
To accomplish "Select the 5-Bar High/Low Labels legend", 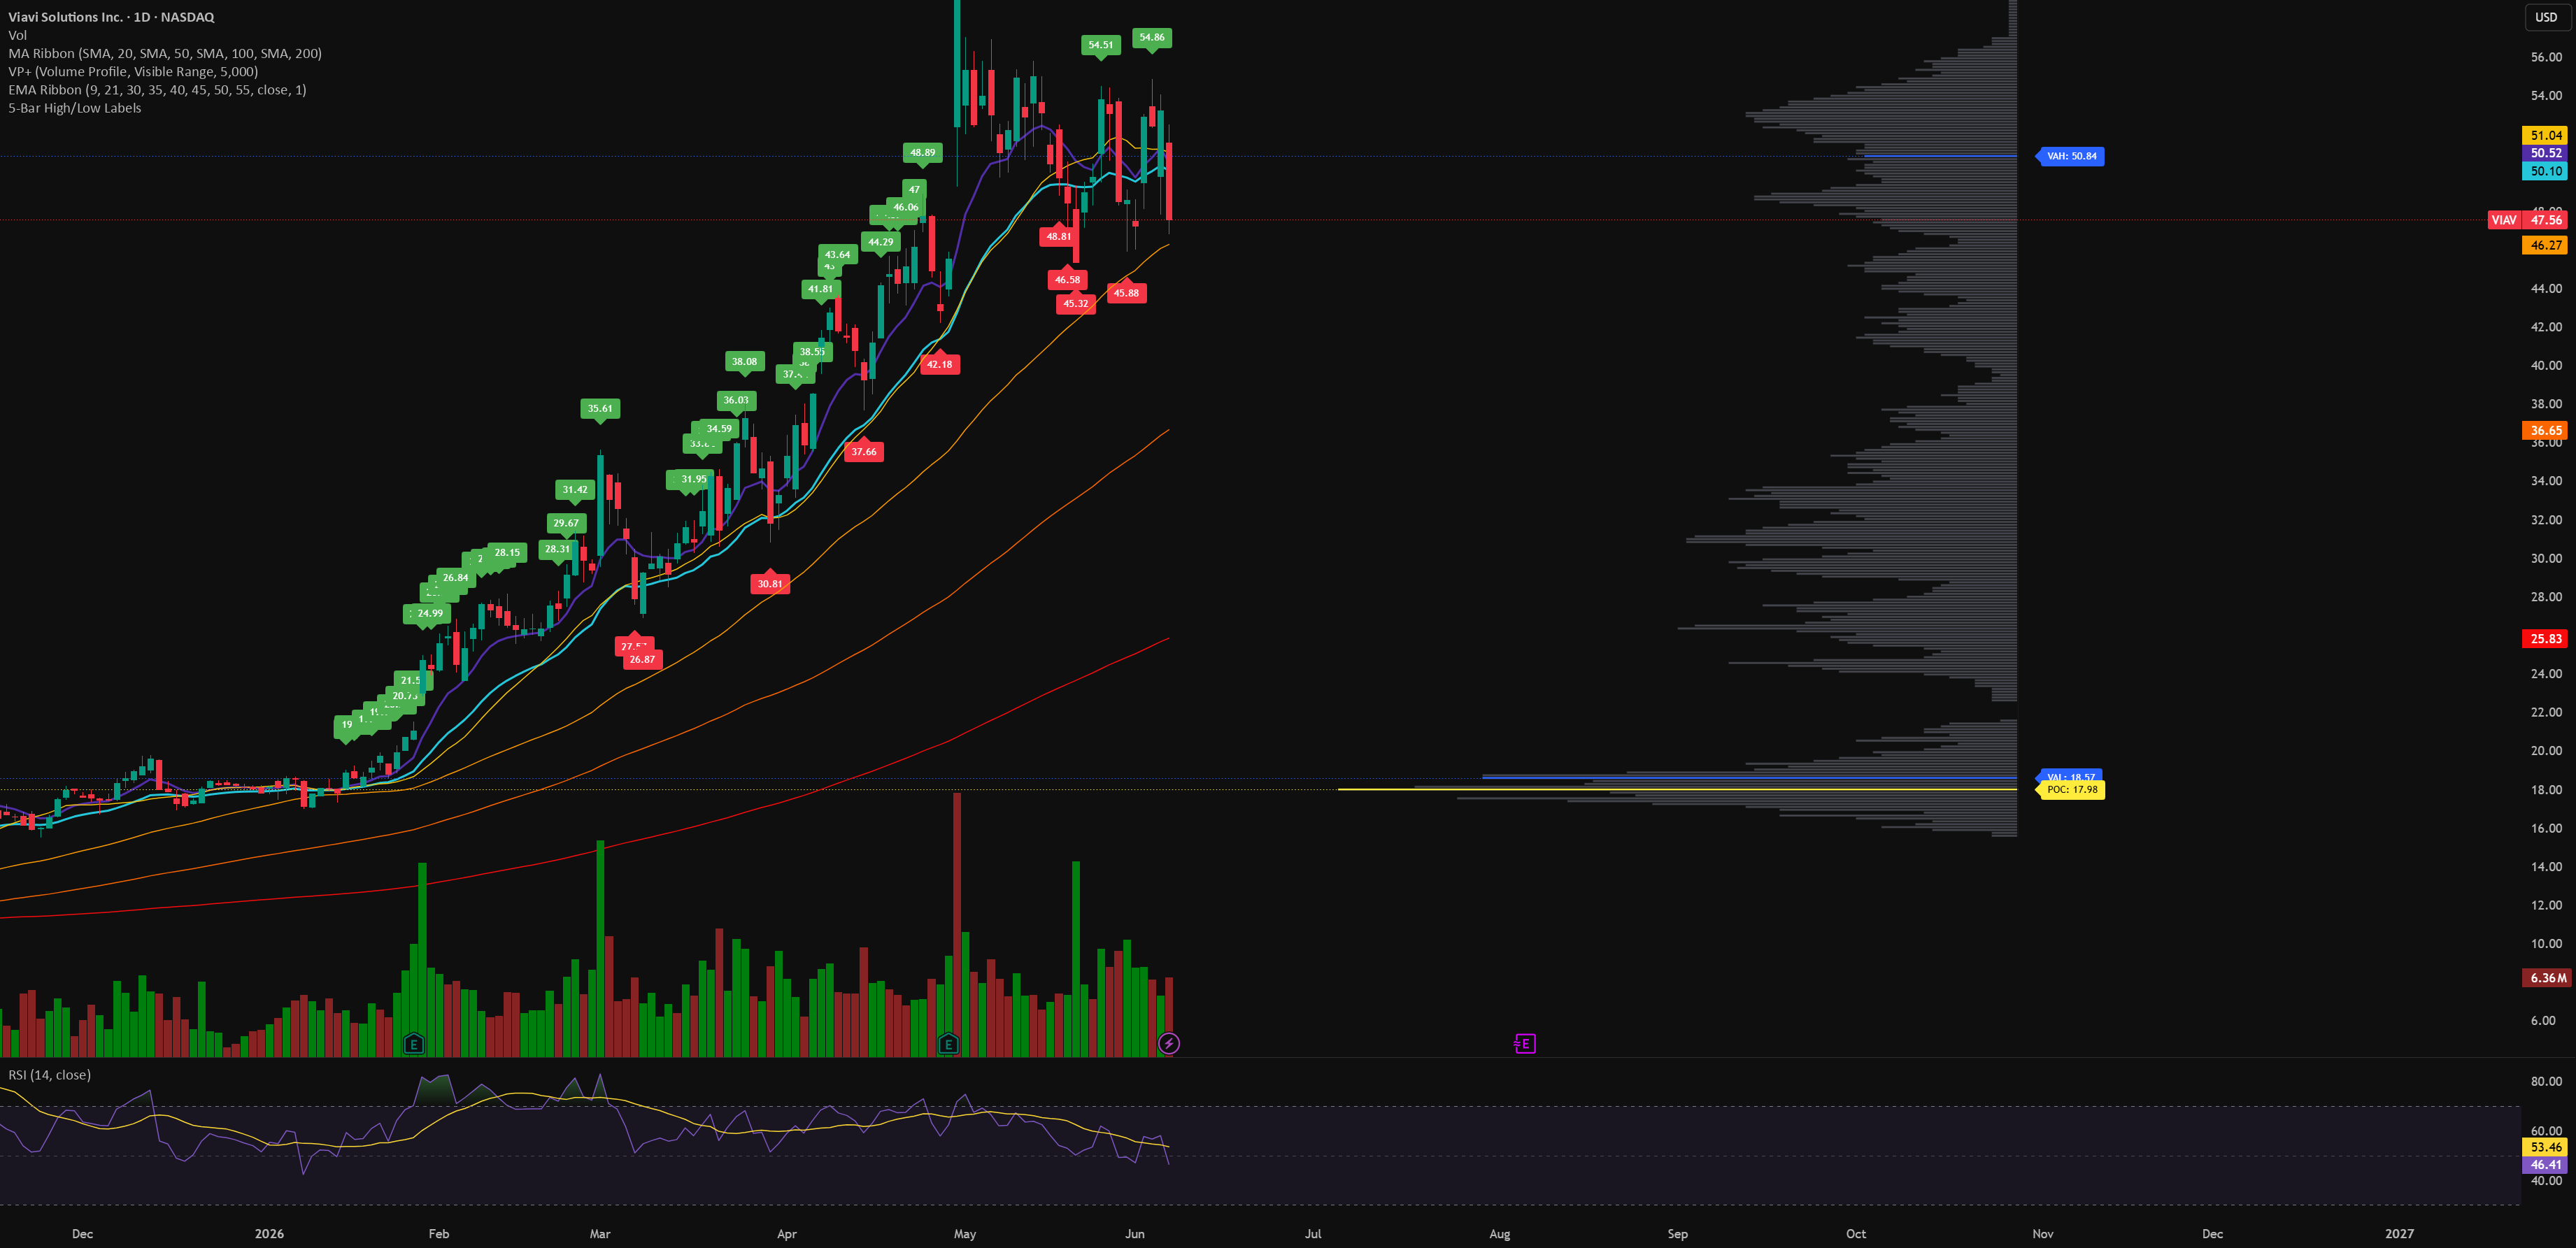I will tap(75, 108).
